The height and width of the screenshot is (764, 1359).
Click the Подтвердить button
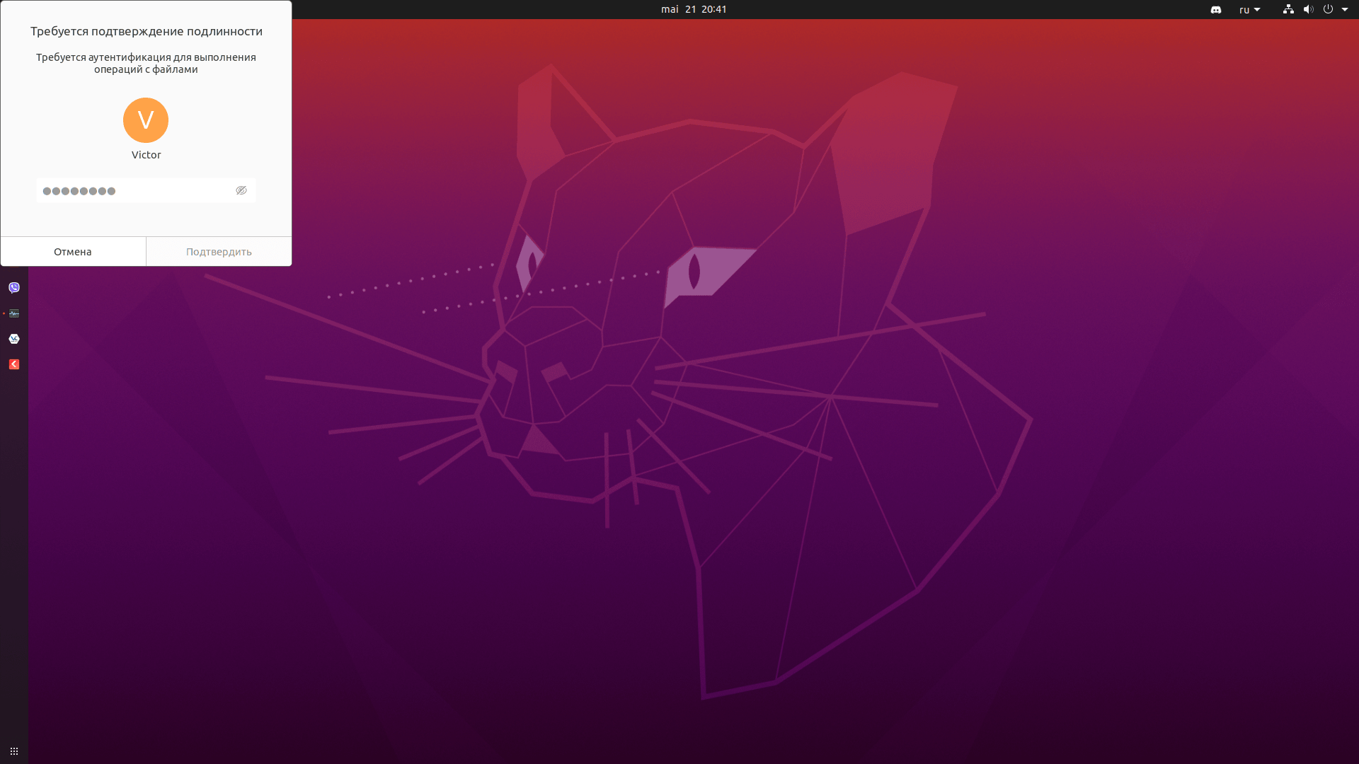pos(219,252)
